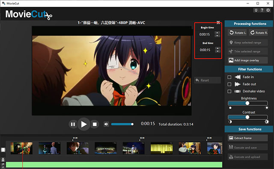
Task: Click the pause playback button
Action: pyautogui.click(x=73, y=124)
